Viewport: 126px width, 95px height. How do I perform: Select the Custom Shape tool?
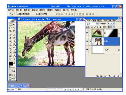(14, 51)
